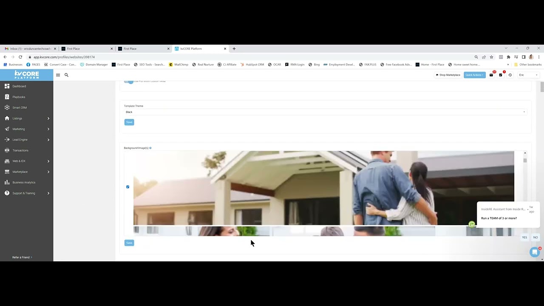The image size is (544, 306).
Task: Open the Quick Actions dropdown
Action: (474, 75)
